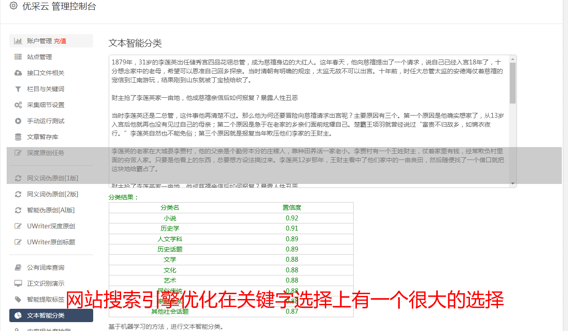Click the 人文学科 category cell
Image resolution: width=568 pixels, height=331 pixels.
(170, 239)
